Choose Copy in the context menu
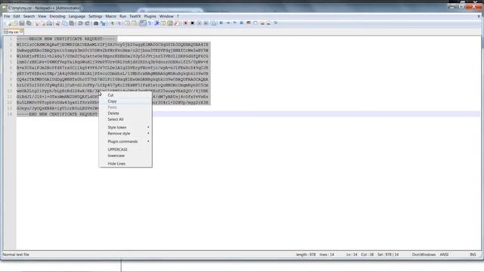This screenshot has height=272, width=484. click(x=126, y=101)
